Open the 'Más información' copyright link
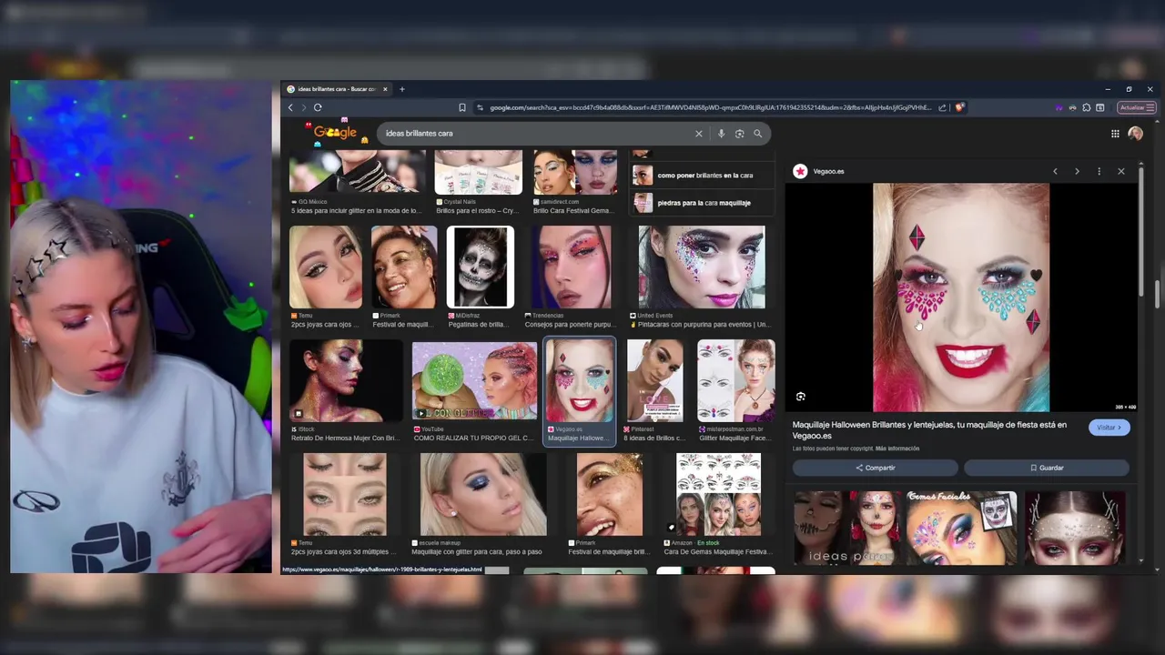 pos(897,448)
